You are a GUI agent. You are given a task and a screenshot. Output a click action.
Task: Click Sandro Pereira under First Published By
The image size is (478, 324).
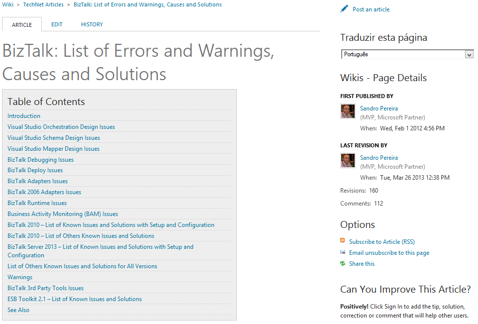(379, 108)
